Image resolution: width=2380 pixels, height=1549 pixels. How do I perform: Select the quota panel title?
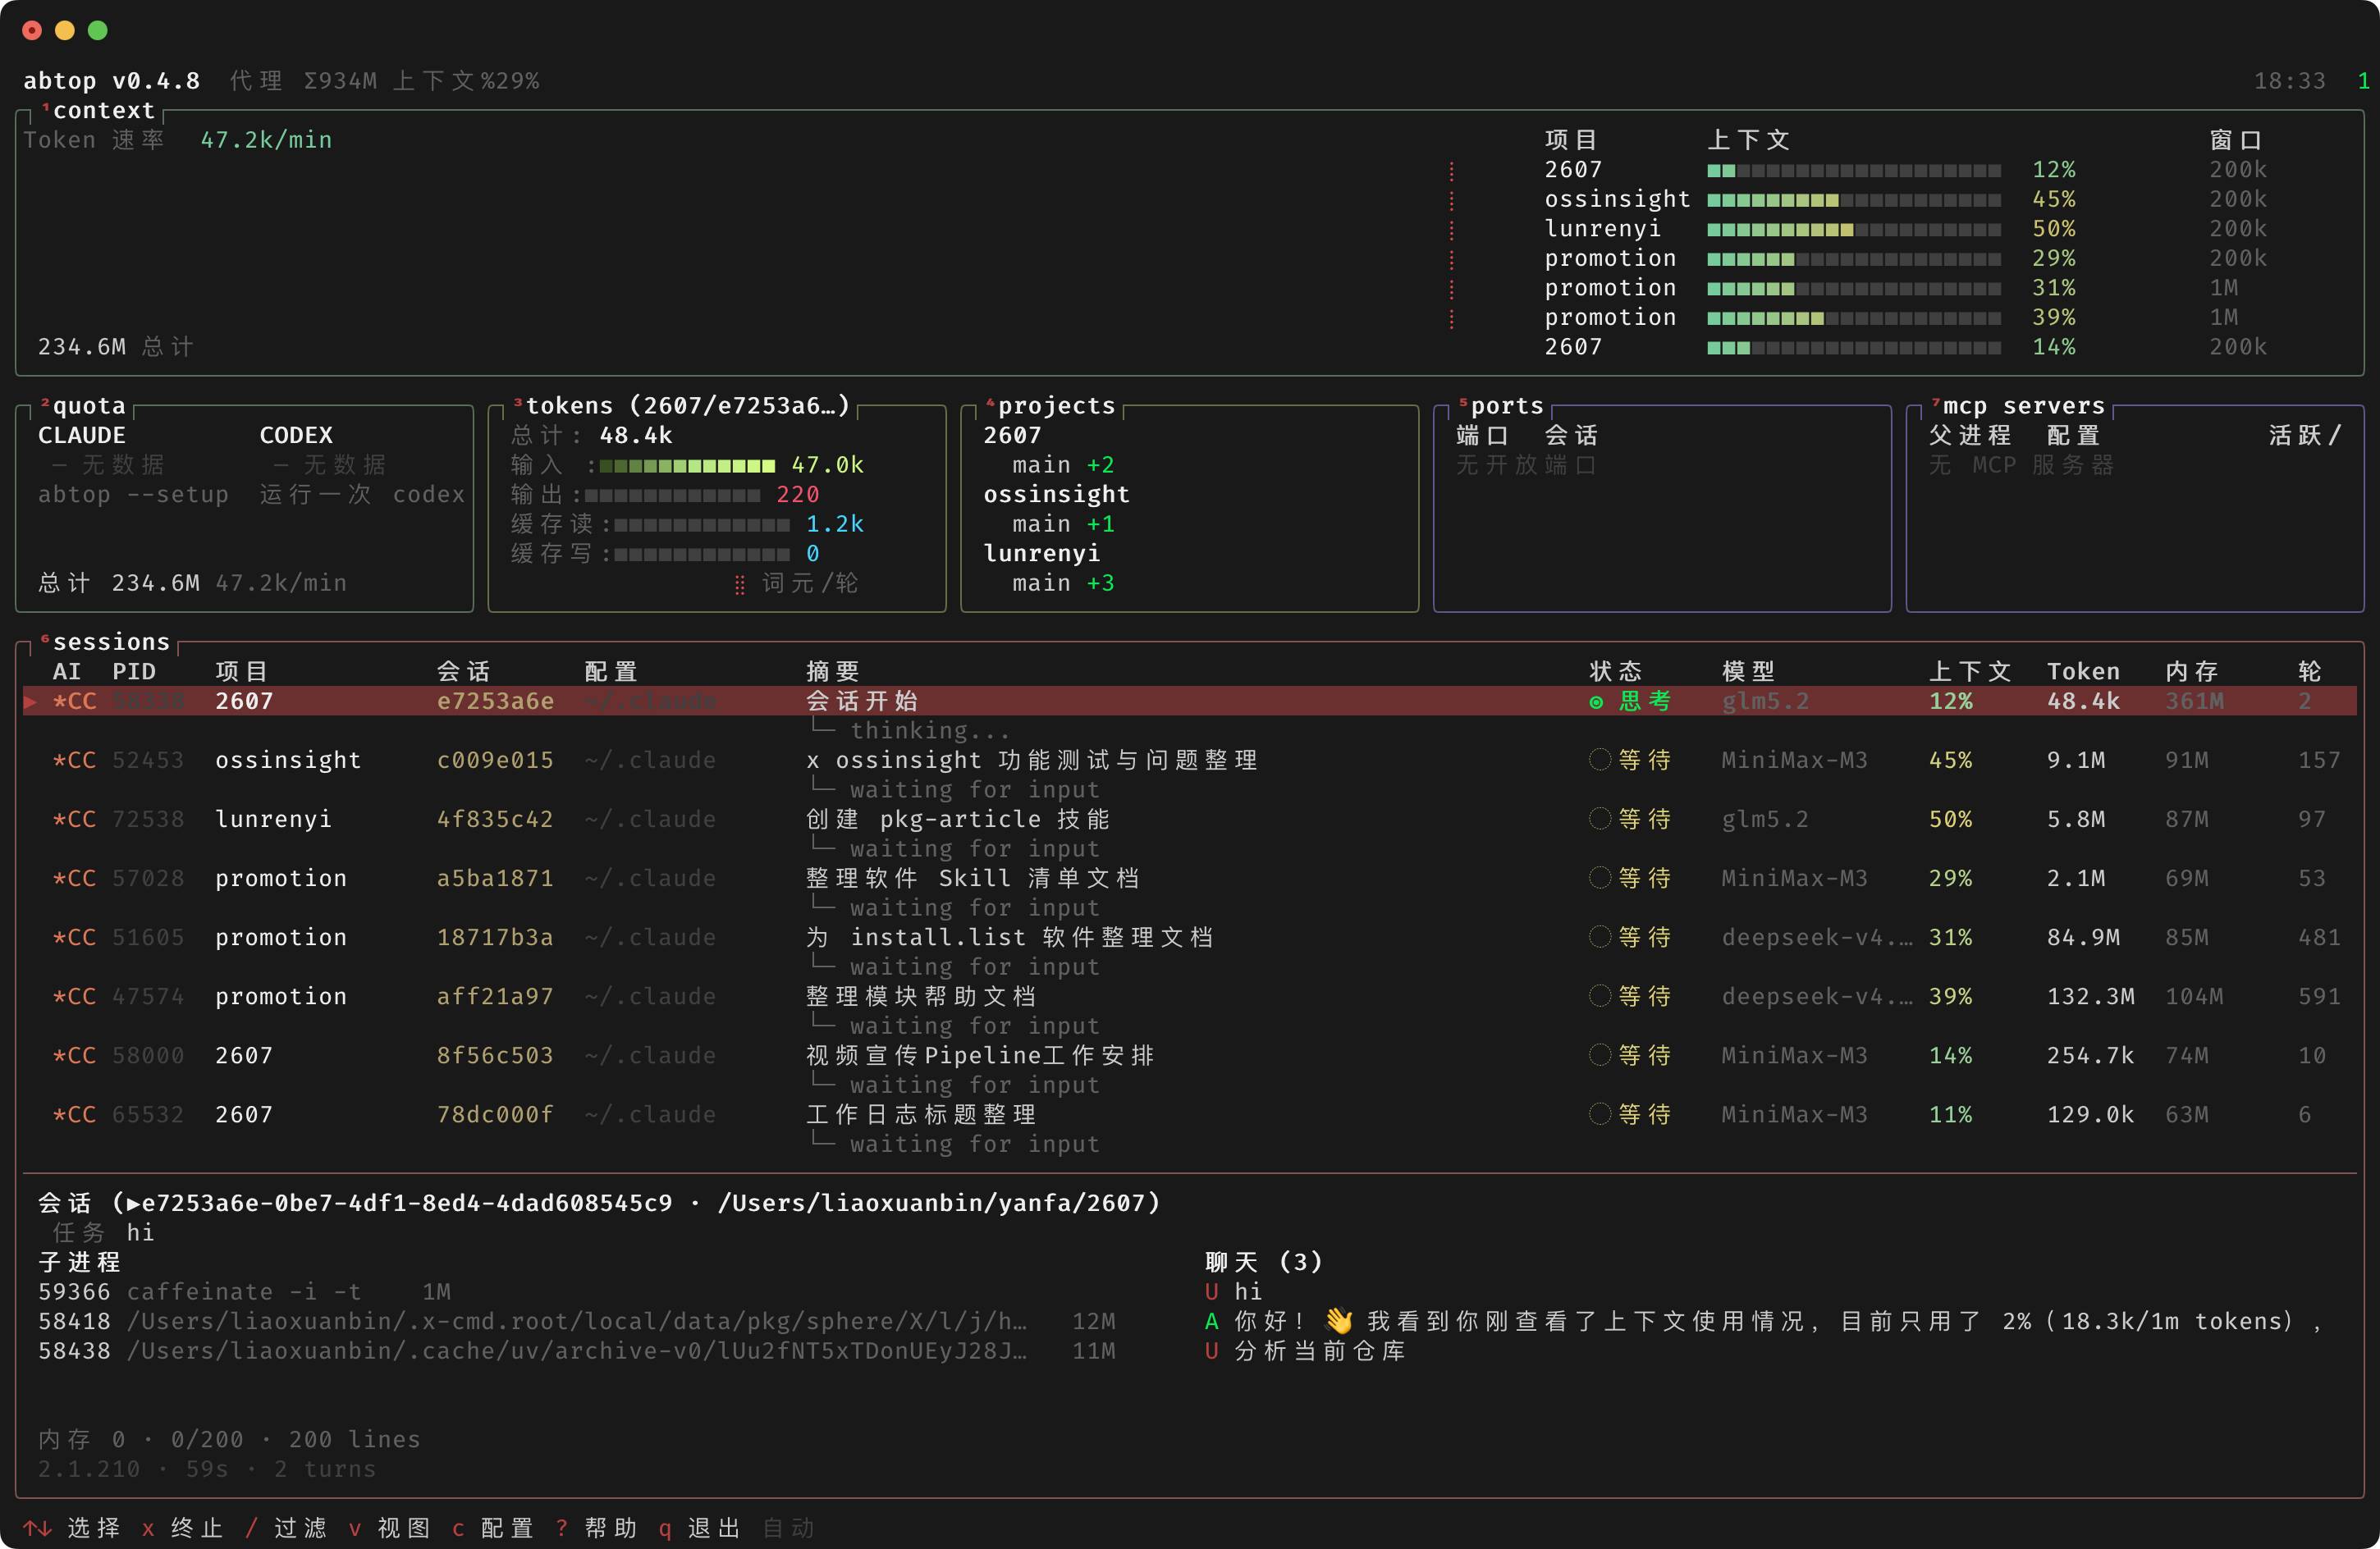pyautogui.click(x=89, y=405)
